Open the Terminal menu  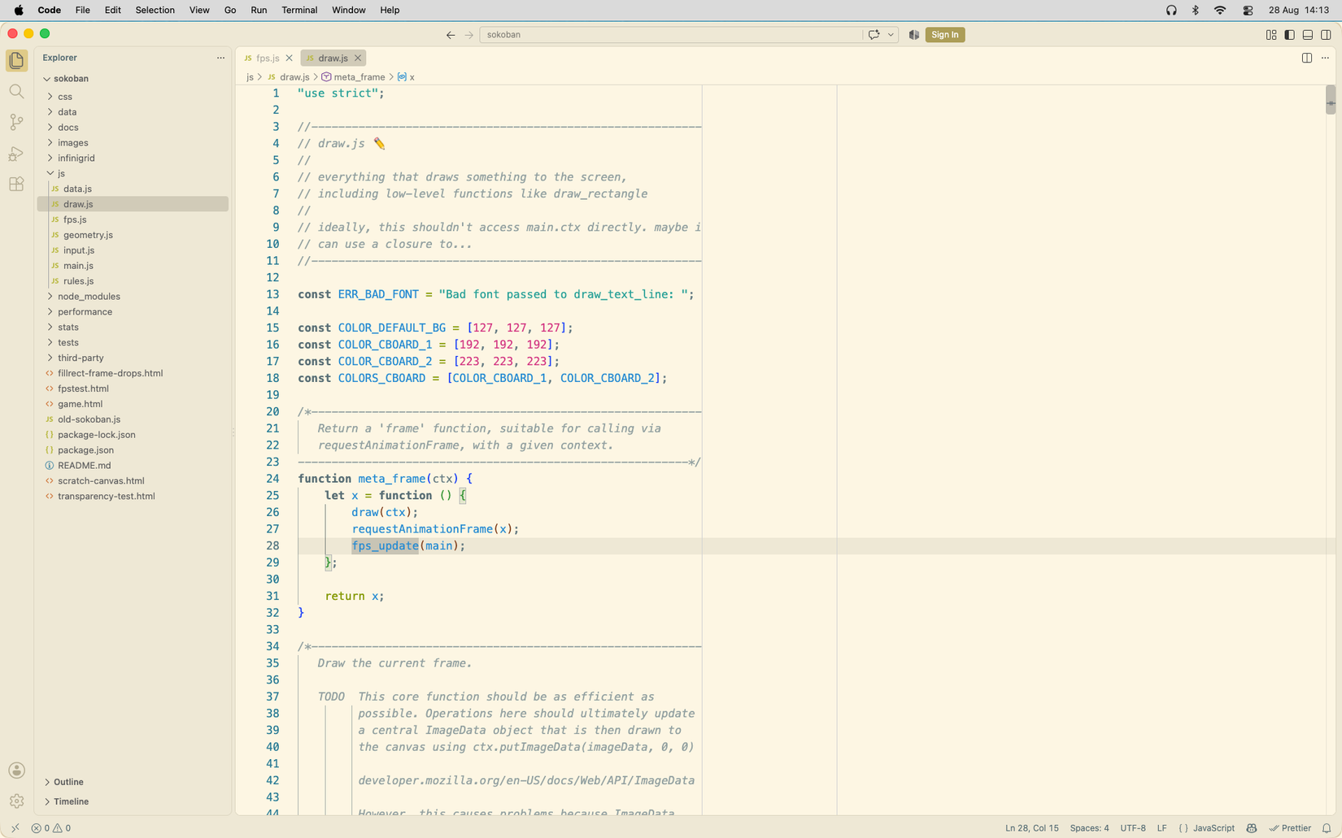coord(299,11)
